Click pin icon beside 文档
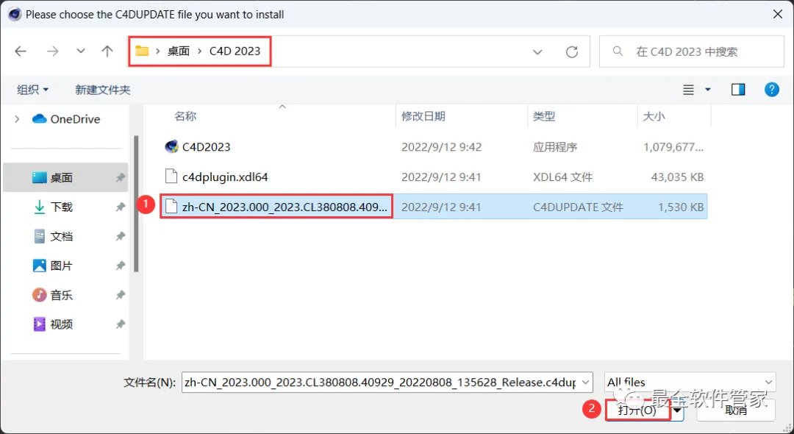The height and width of the screenshot is (434, 794). pyautogui.click(x=120, y=237)
